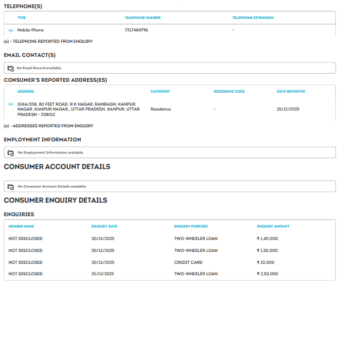
Task: Click the ₹ 2,50,000 enquiry amount
Action: point(267,274)
